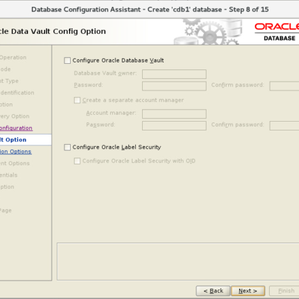
Task: Go to the Next step
Action: tap(248, 291)
